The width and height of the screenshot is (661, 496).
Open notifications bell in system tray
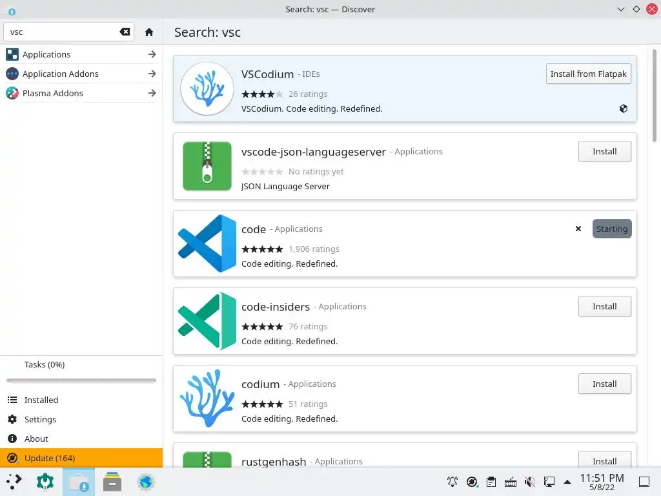click(x=453, y=482)
